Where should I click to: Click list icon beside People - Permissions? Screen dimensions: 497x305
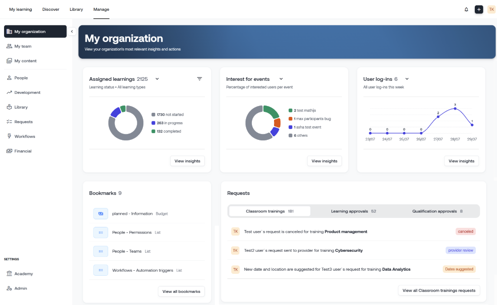101,232
